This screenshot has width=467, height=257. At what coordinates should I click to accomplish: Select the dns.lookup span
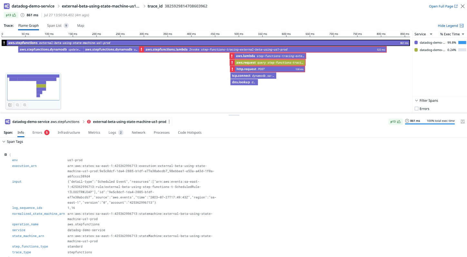click(x=244, y=82)
